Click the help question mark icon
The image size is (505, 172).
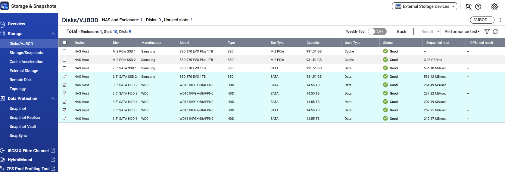pos(478,7)
